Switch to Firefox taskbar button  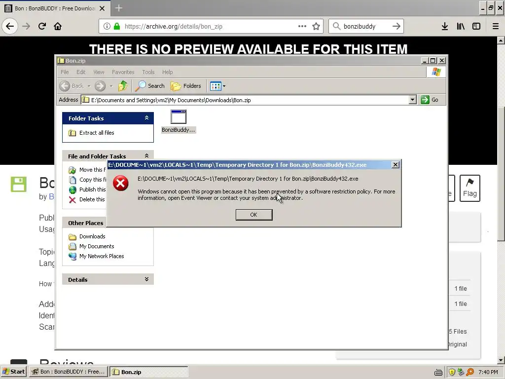point(68,372)
